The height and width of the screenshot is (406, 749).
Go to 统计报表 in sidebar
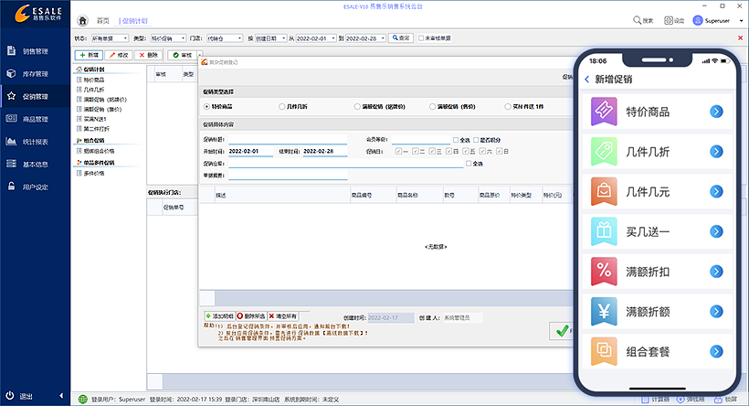pyautogui.click(x=35, y=142)
